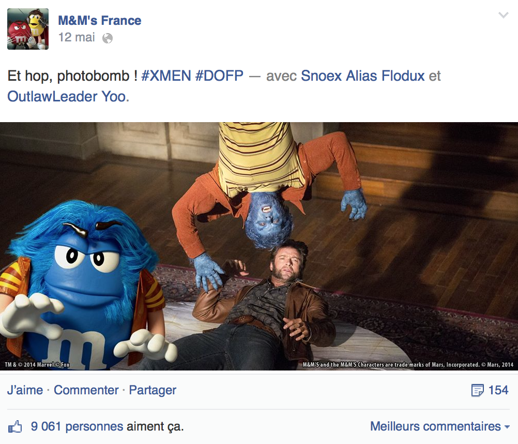Follow the #DOFP hashtag
518x444 pixels.
click(219, 76)
